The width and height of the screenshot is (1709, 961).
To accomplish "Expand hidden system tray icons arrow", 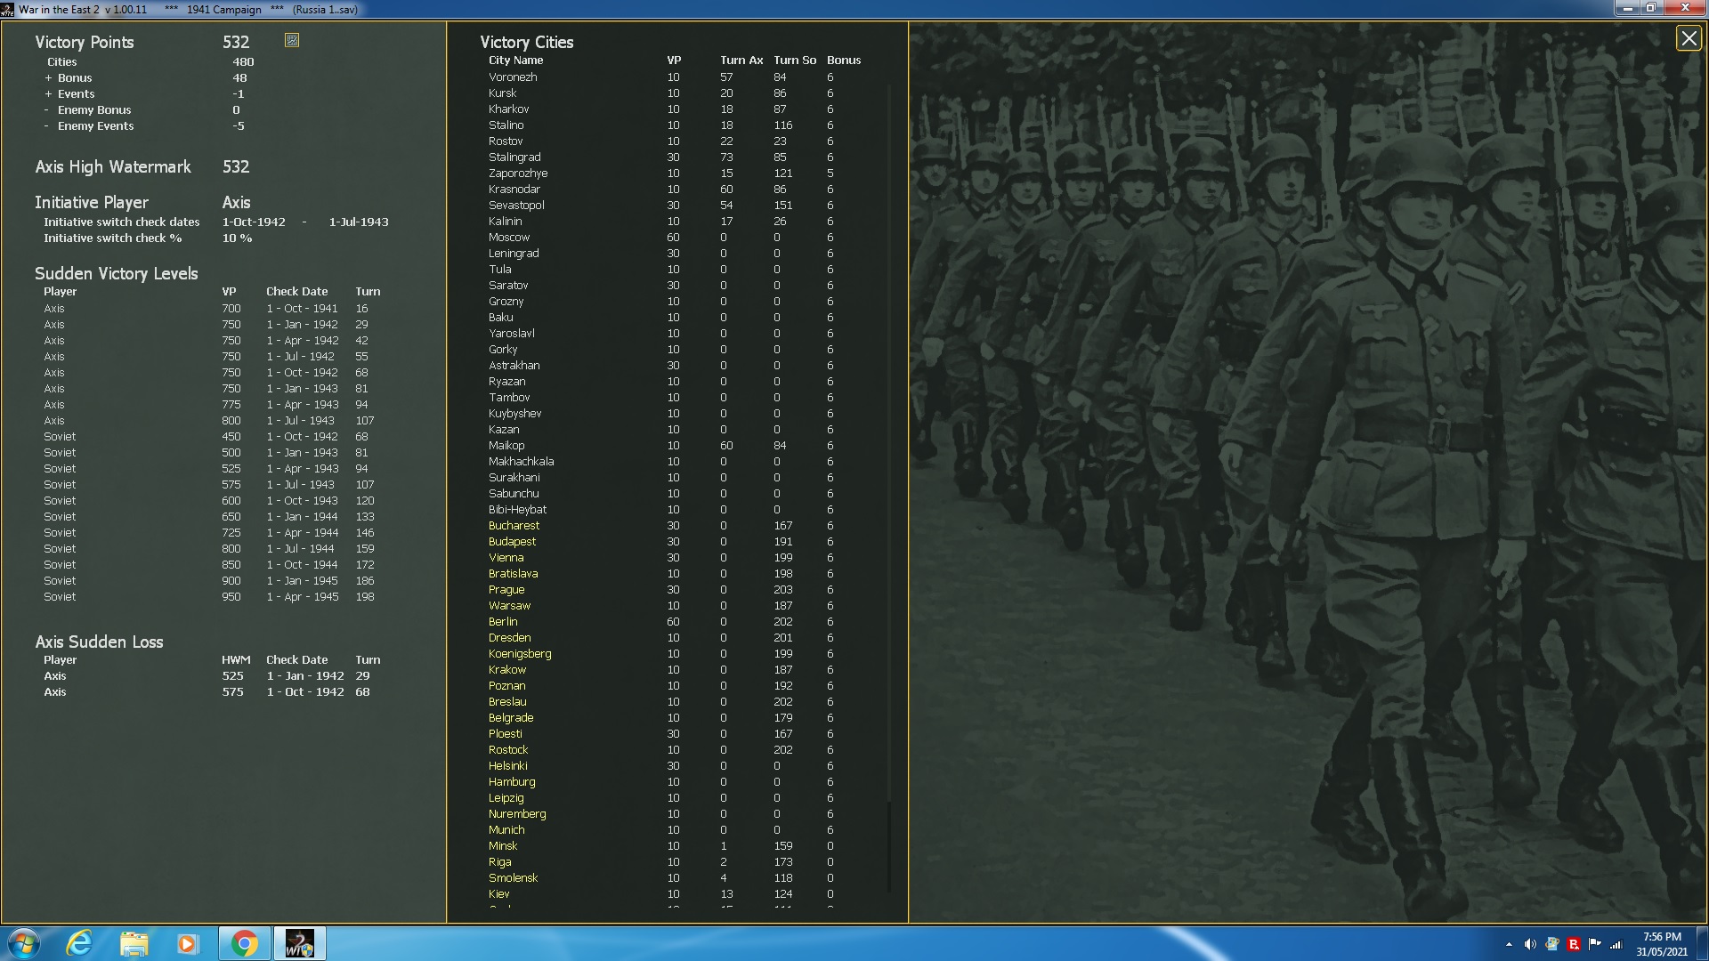I will [x=1509, y=944].
